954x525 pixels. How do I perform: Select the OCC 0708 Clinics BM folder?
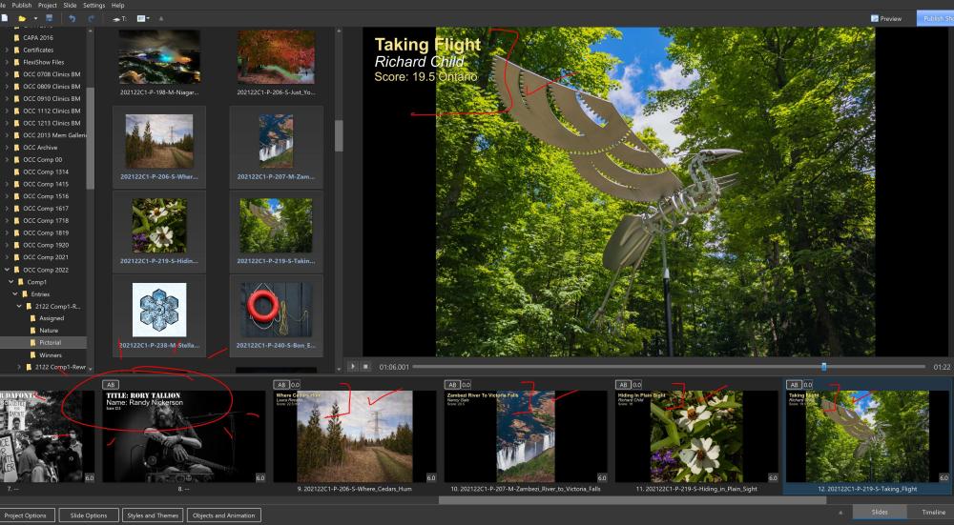(x=52, y=74)
